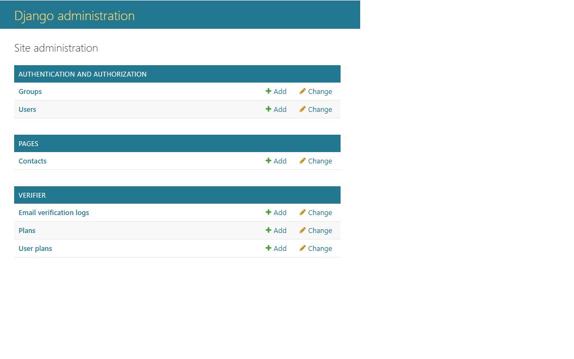Click the pencil icon in Plans row
The width and height of the screenshot is (574, 359).
coord(303,230)
